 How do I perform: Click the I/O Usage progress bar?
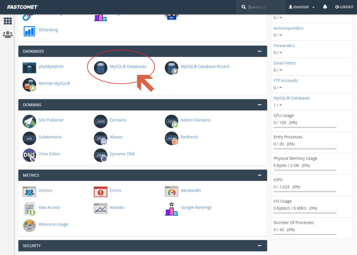click(305, 213)
